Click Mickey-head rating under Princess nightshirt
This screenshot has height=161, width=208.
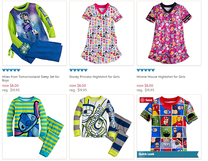coord(78,70)
